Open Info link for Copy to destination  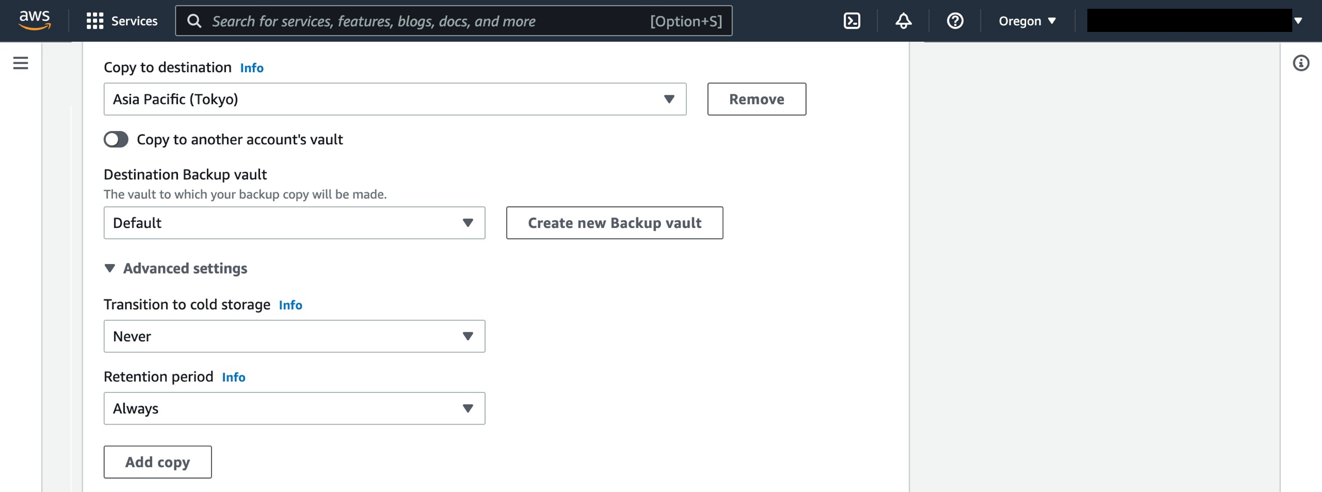pyautogui.click(x=252, y=68)
